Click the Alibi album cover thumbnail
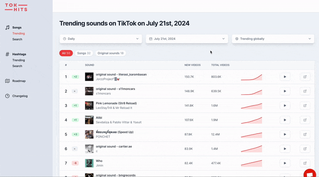 89,120
